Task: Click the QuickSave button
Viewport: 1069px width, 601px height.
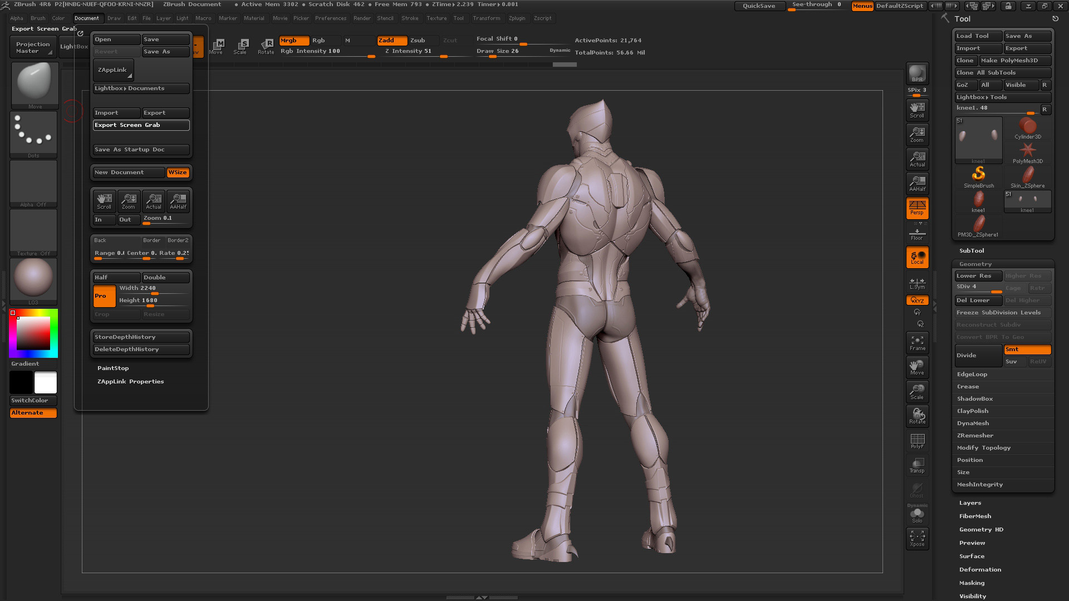Action: [759, 6]
